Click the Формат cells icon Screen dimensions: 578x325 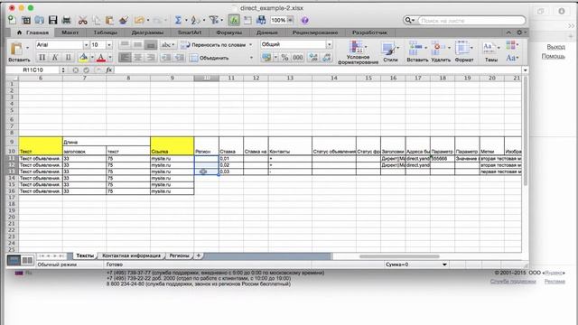461,48
